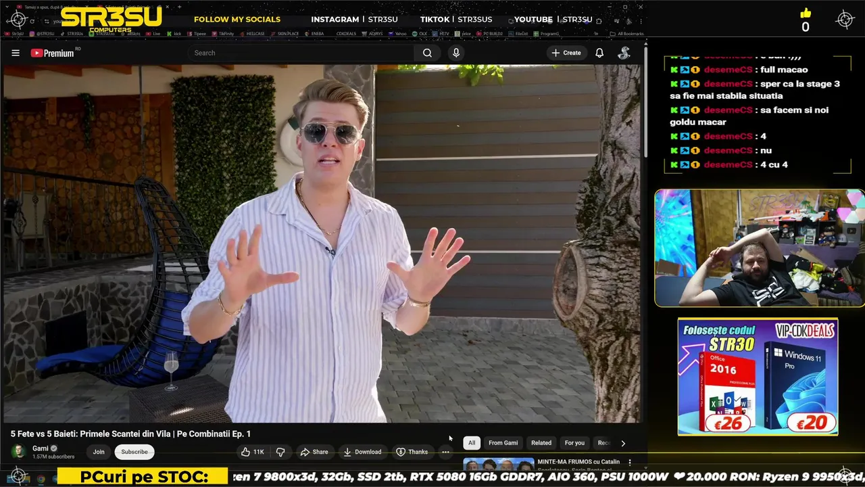Viewport: 865px width, 487px height.
Task: Open the OLX bookmark
Action: [420, 33]
